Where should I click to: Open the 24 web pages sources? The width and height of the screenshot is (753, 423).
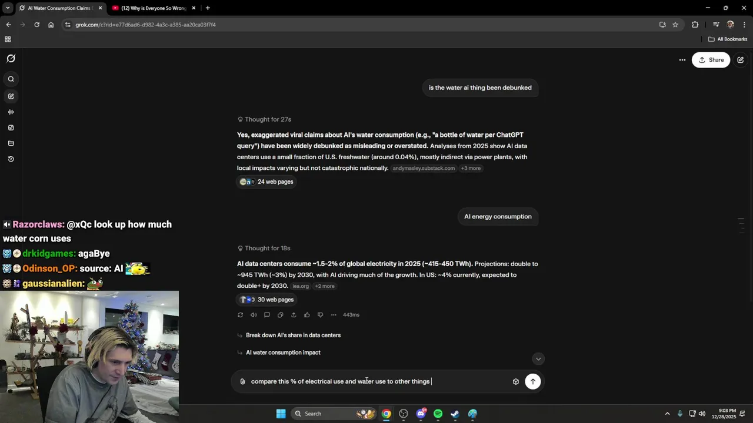[266, 182]
